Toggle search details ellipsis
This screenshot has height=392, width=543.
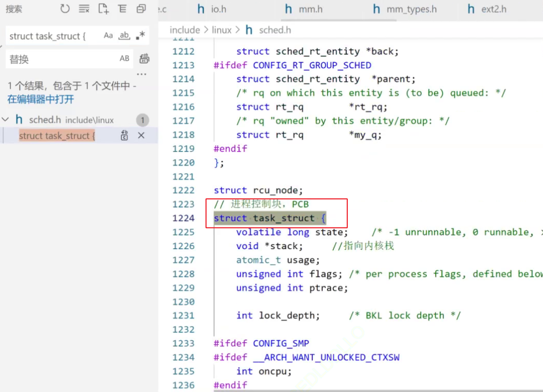coord(141,74)
